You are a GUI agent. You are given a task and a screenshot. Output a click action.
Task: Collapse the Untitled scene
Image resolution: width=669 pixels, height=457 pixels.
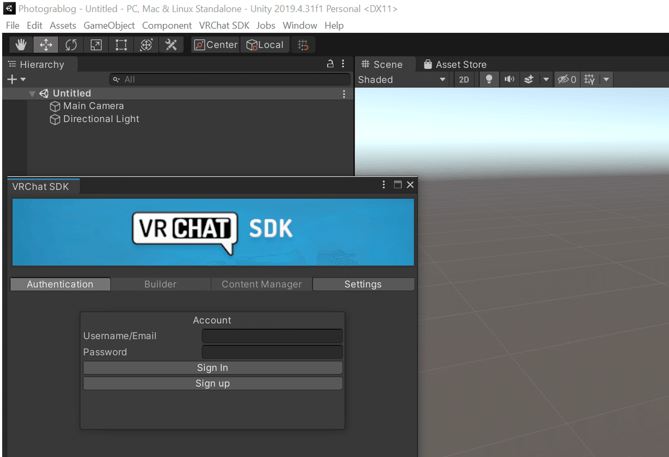[32, 94]
